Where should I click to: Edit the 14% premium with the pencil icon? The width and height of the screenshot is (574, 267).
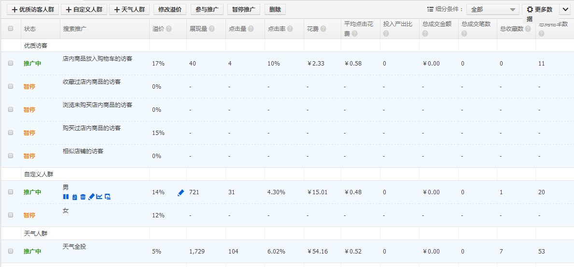click(x=181, y=192)
